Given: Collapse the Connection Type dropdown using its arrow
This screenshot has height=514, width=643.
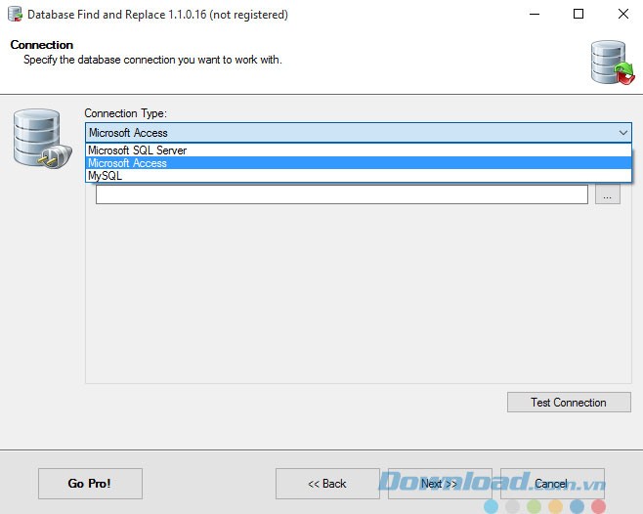Looking at the screenshot, I should [x=622, y=133].
